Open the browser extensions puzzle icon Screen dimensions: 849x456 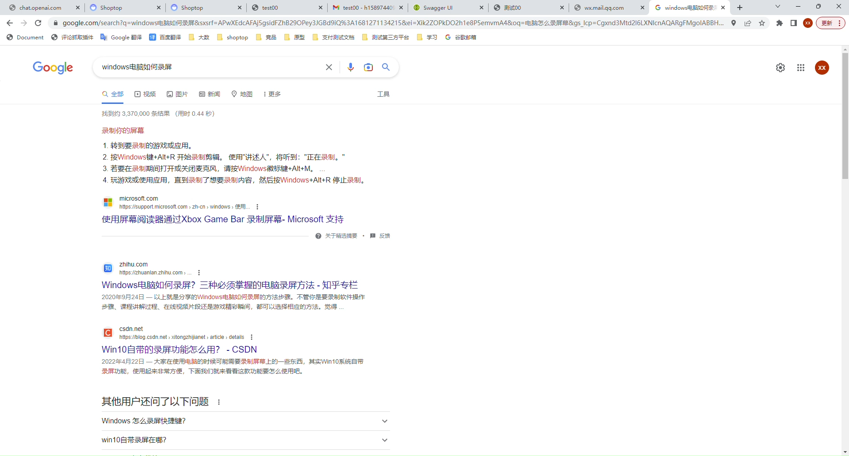pyautogui.click(x=780, y=23)
